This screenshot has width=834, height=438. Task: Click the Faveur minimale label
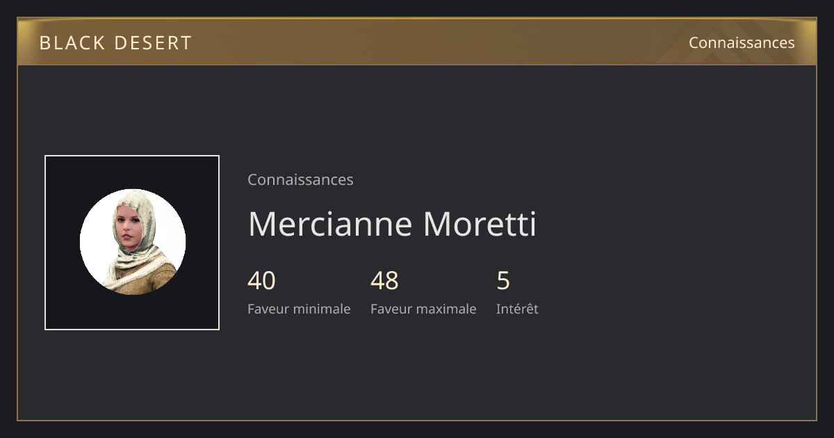click(299, 309)
